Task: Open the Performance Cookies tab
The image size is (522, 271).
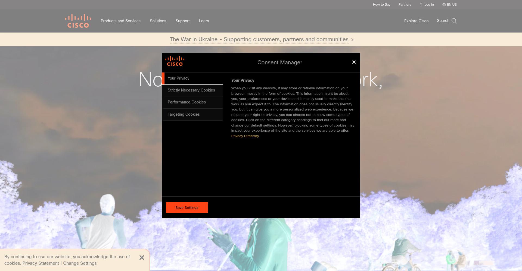Action: 192,102
